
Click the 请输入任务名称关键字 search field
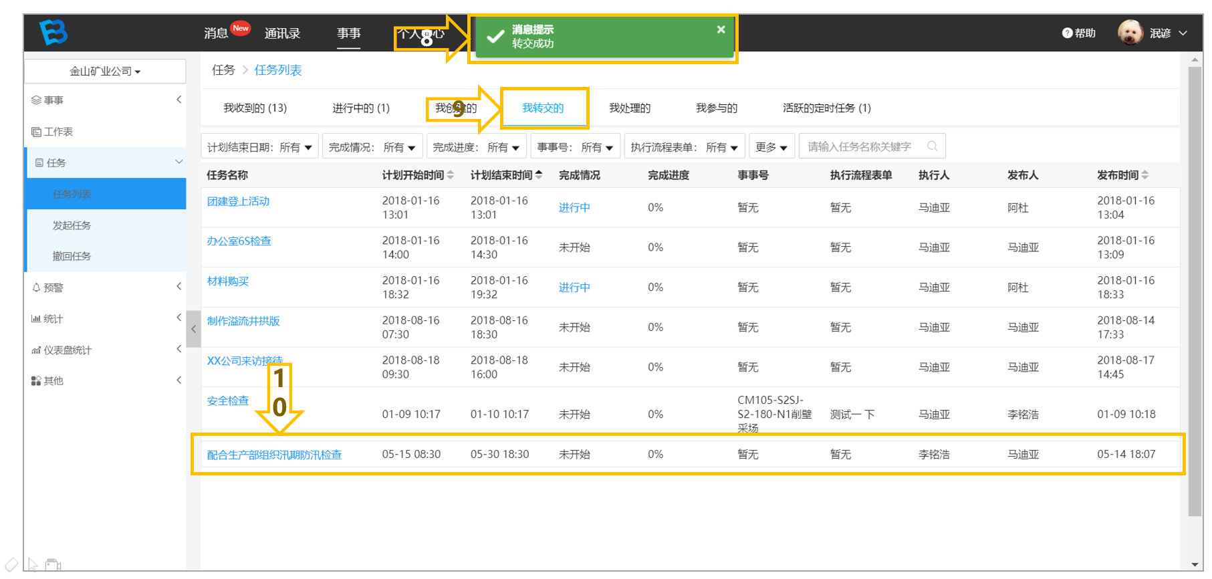coord(872,146)
